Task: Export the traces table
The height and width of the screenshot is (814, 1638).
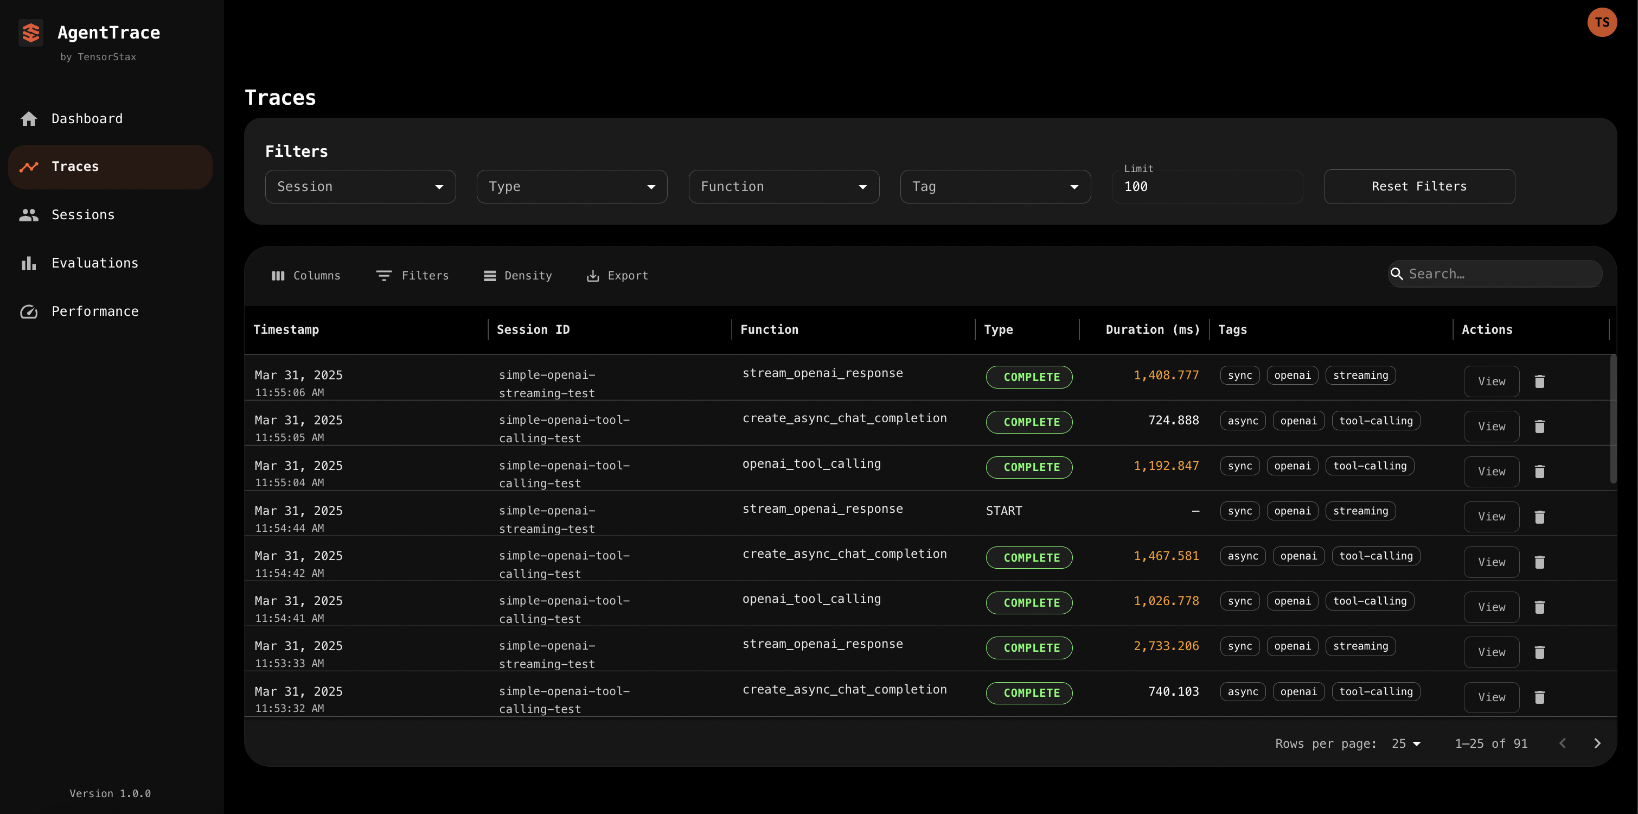Action: click(617, 276)
